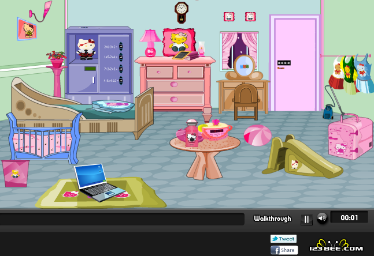Image resolution: width=374 pixels, height=256 pixels.
Task: Open the 123bee.com logo link
Action: pos(336,246)
